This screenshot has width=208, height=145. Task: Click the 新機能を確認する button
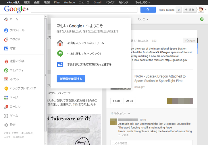[71, 79]
